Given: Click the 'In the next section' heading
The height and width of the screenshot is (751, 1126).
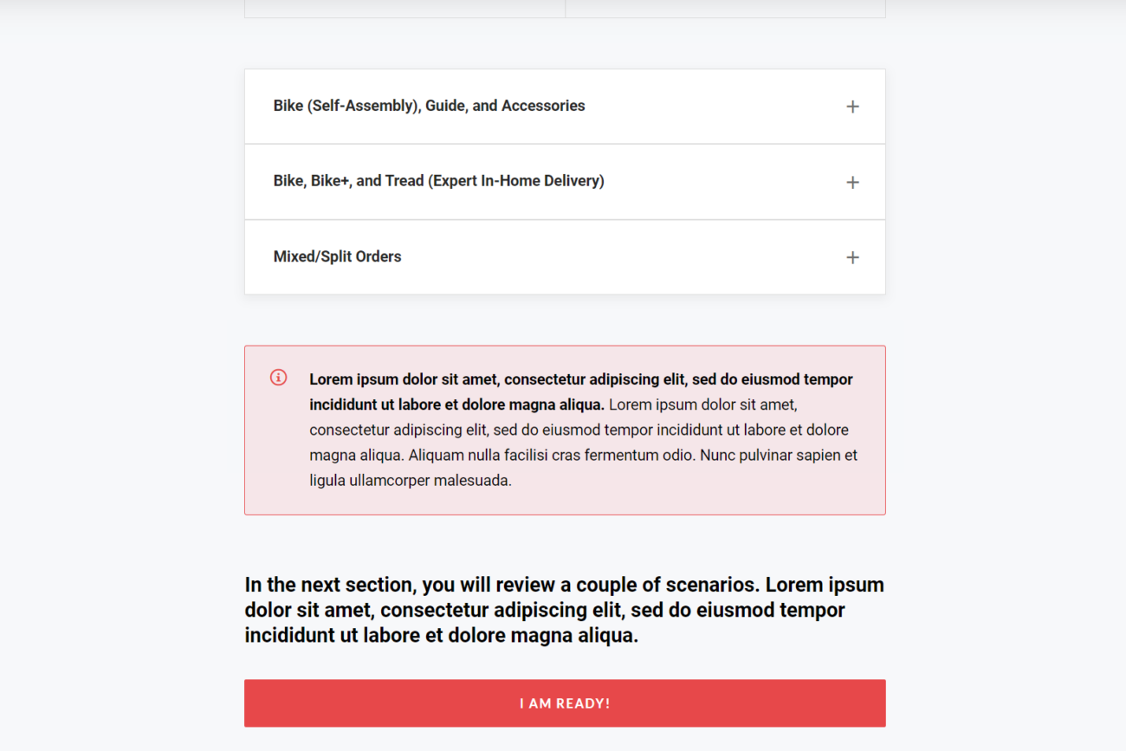Looking at the screenshot, I should tap(564, 610).
